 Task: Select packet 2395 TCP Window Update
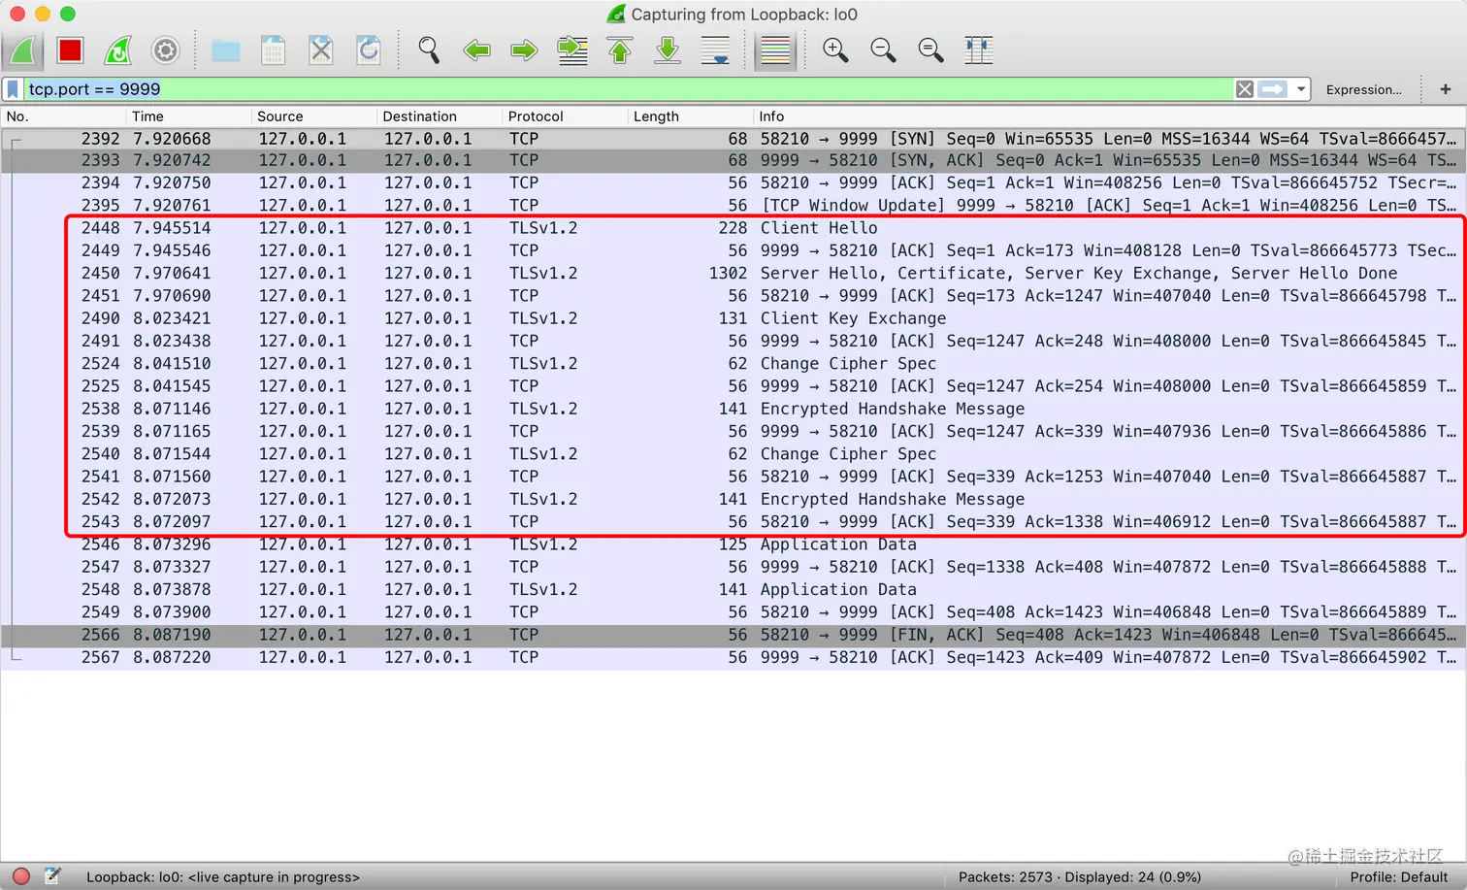pos(733,206)
